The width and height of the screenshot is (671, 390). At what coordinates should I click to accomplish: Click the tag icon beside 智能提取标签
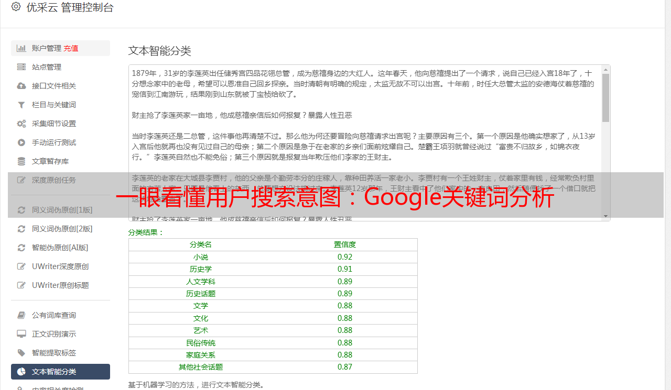[21, 353]
